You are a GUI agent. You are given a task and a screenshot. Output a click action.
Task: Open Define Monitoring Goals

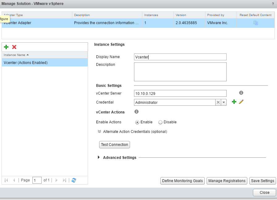pyautogui.click(x=182, y=181)
